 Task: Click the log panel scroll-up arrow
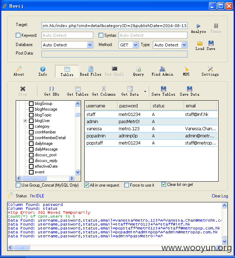[224, 205]
